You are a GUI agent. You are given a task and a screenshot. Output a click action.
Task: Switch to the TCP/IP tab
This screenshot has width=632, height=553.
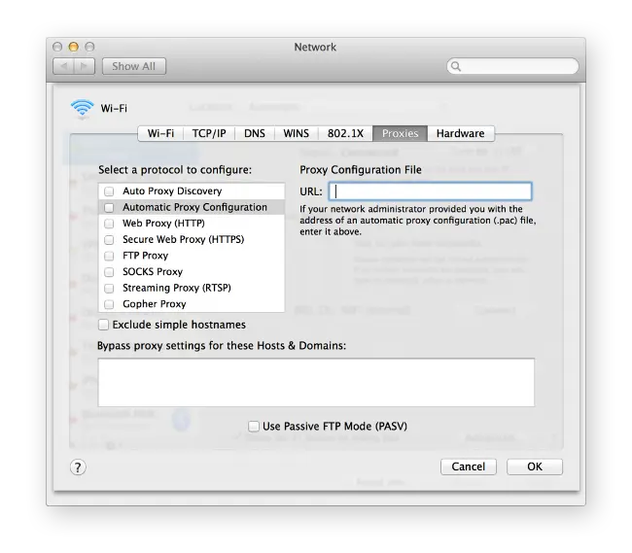coord(209,134)
